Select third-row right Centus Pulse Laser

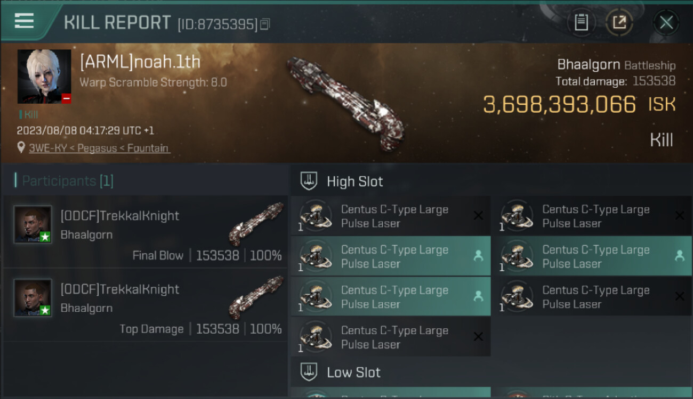point(596,296)
